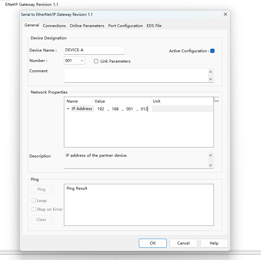Open the Connections tab

54,26
